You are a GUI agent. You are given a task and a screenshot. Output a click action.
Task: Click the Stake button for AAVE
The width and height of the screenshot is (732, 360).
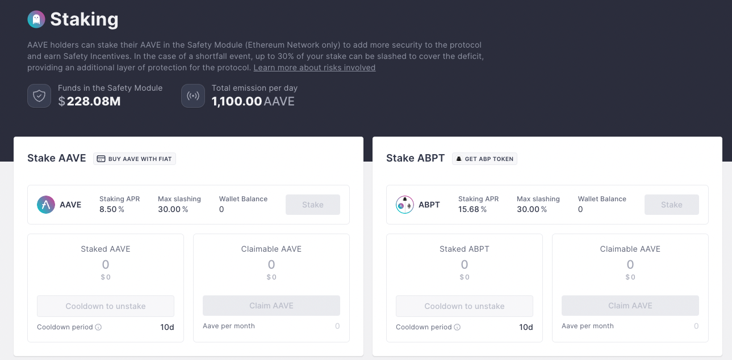click(313, 205)
